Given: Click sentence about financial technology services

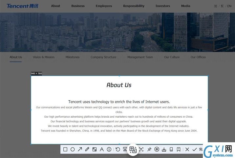Looking at the screenshot, I should click(118, 121).
